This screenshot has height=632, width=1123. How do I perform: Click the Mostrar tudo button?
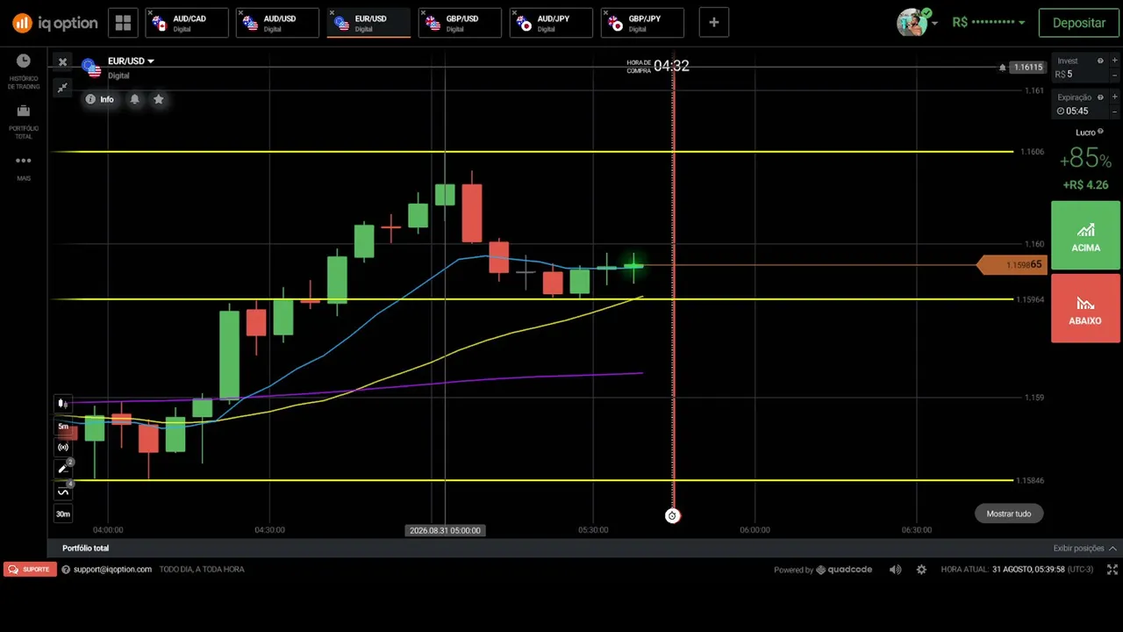click(x=1009, y=513)
